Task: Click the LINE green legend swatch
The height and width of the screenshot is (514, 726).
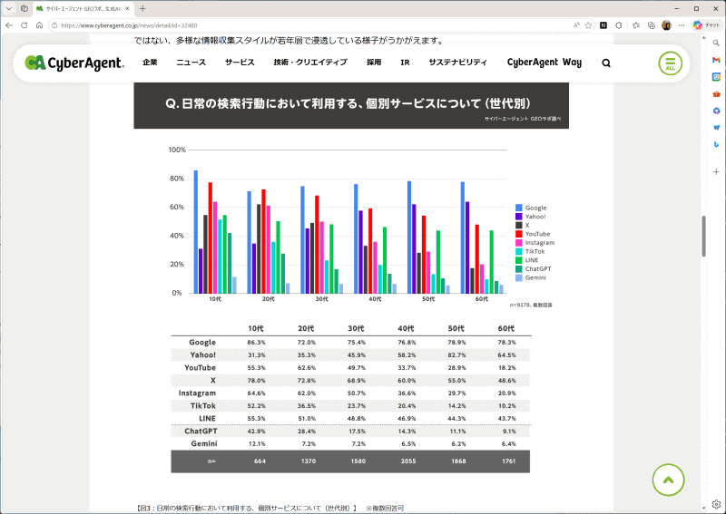Action: pos(518,260)
